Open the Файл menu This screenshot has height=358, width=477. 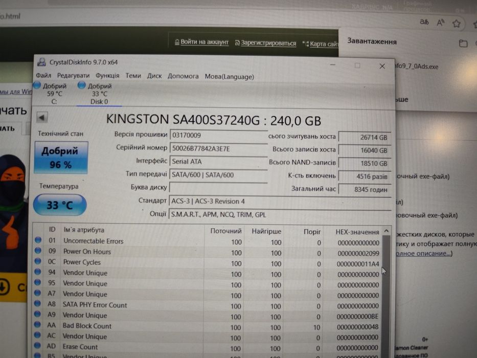[43, 75]
